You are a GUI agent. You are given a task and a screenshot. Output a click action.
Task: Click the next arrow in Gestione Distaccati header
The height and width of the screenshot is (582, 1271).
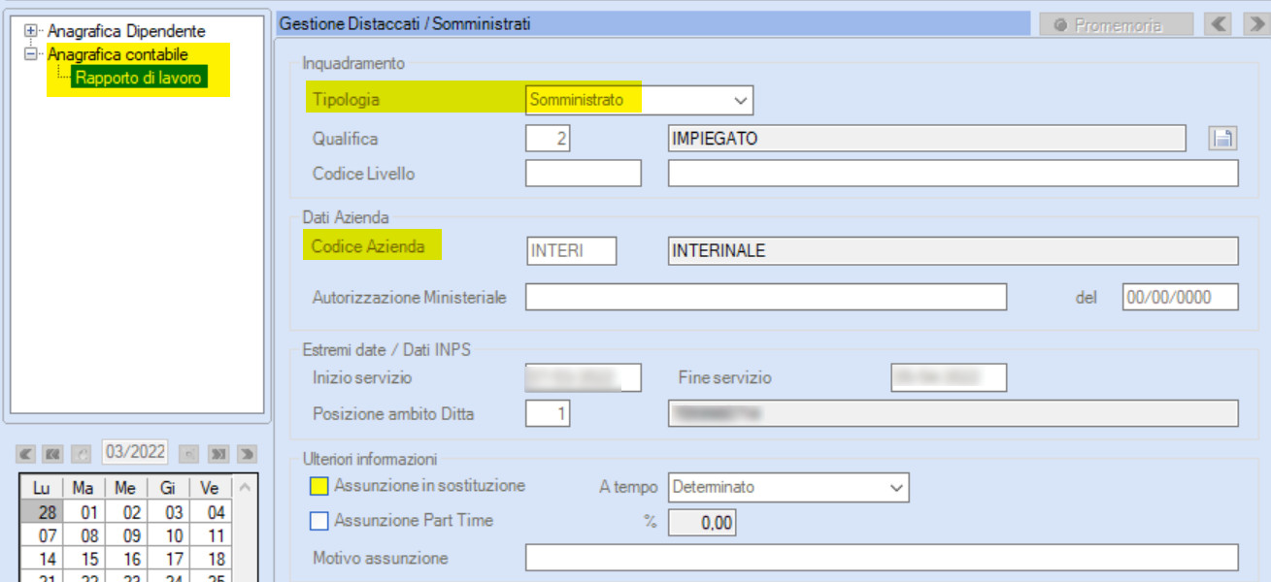pos(1255,25)
